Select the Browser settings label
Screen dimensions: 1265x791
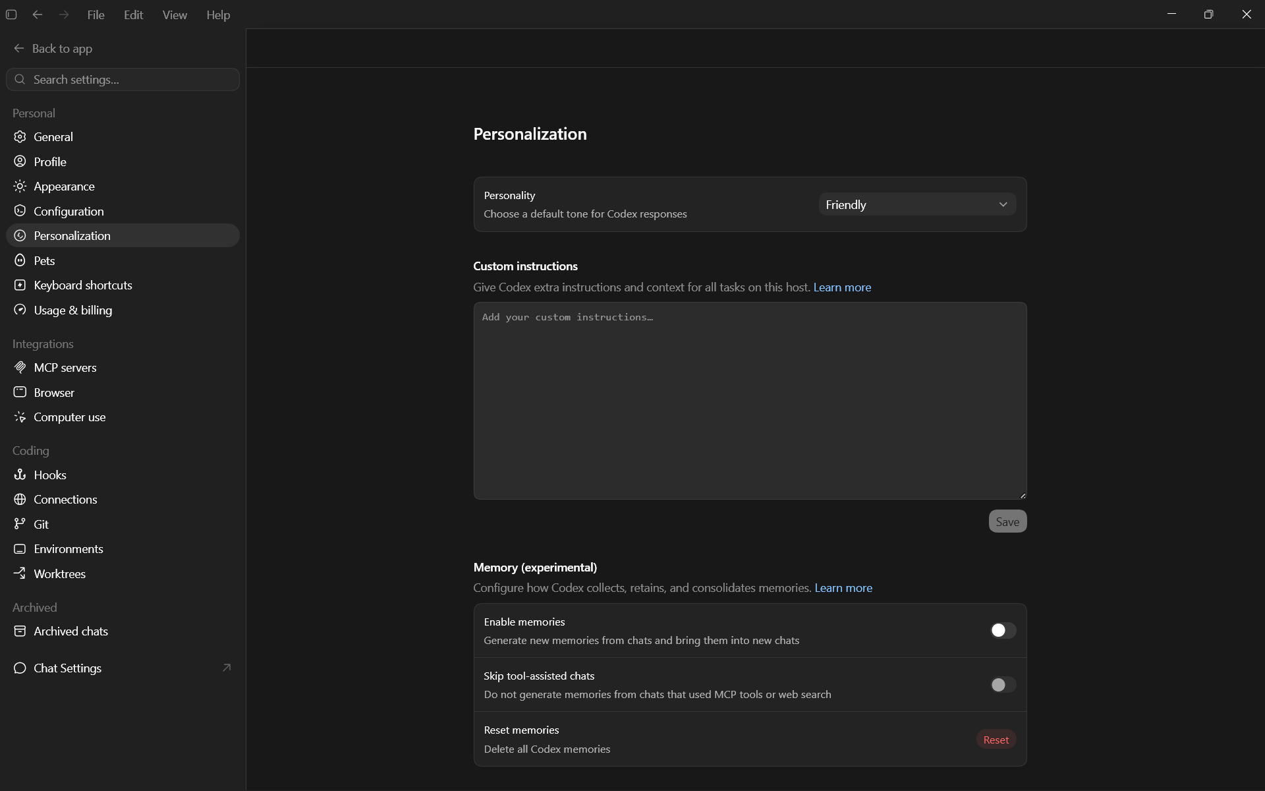pos(54,392)
